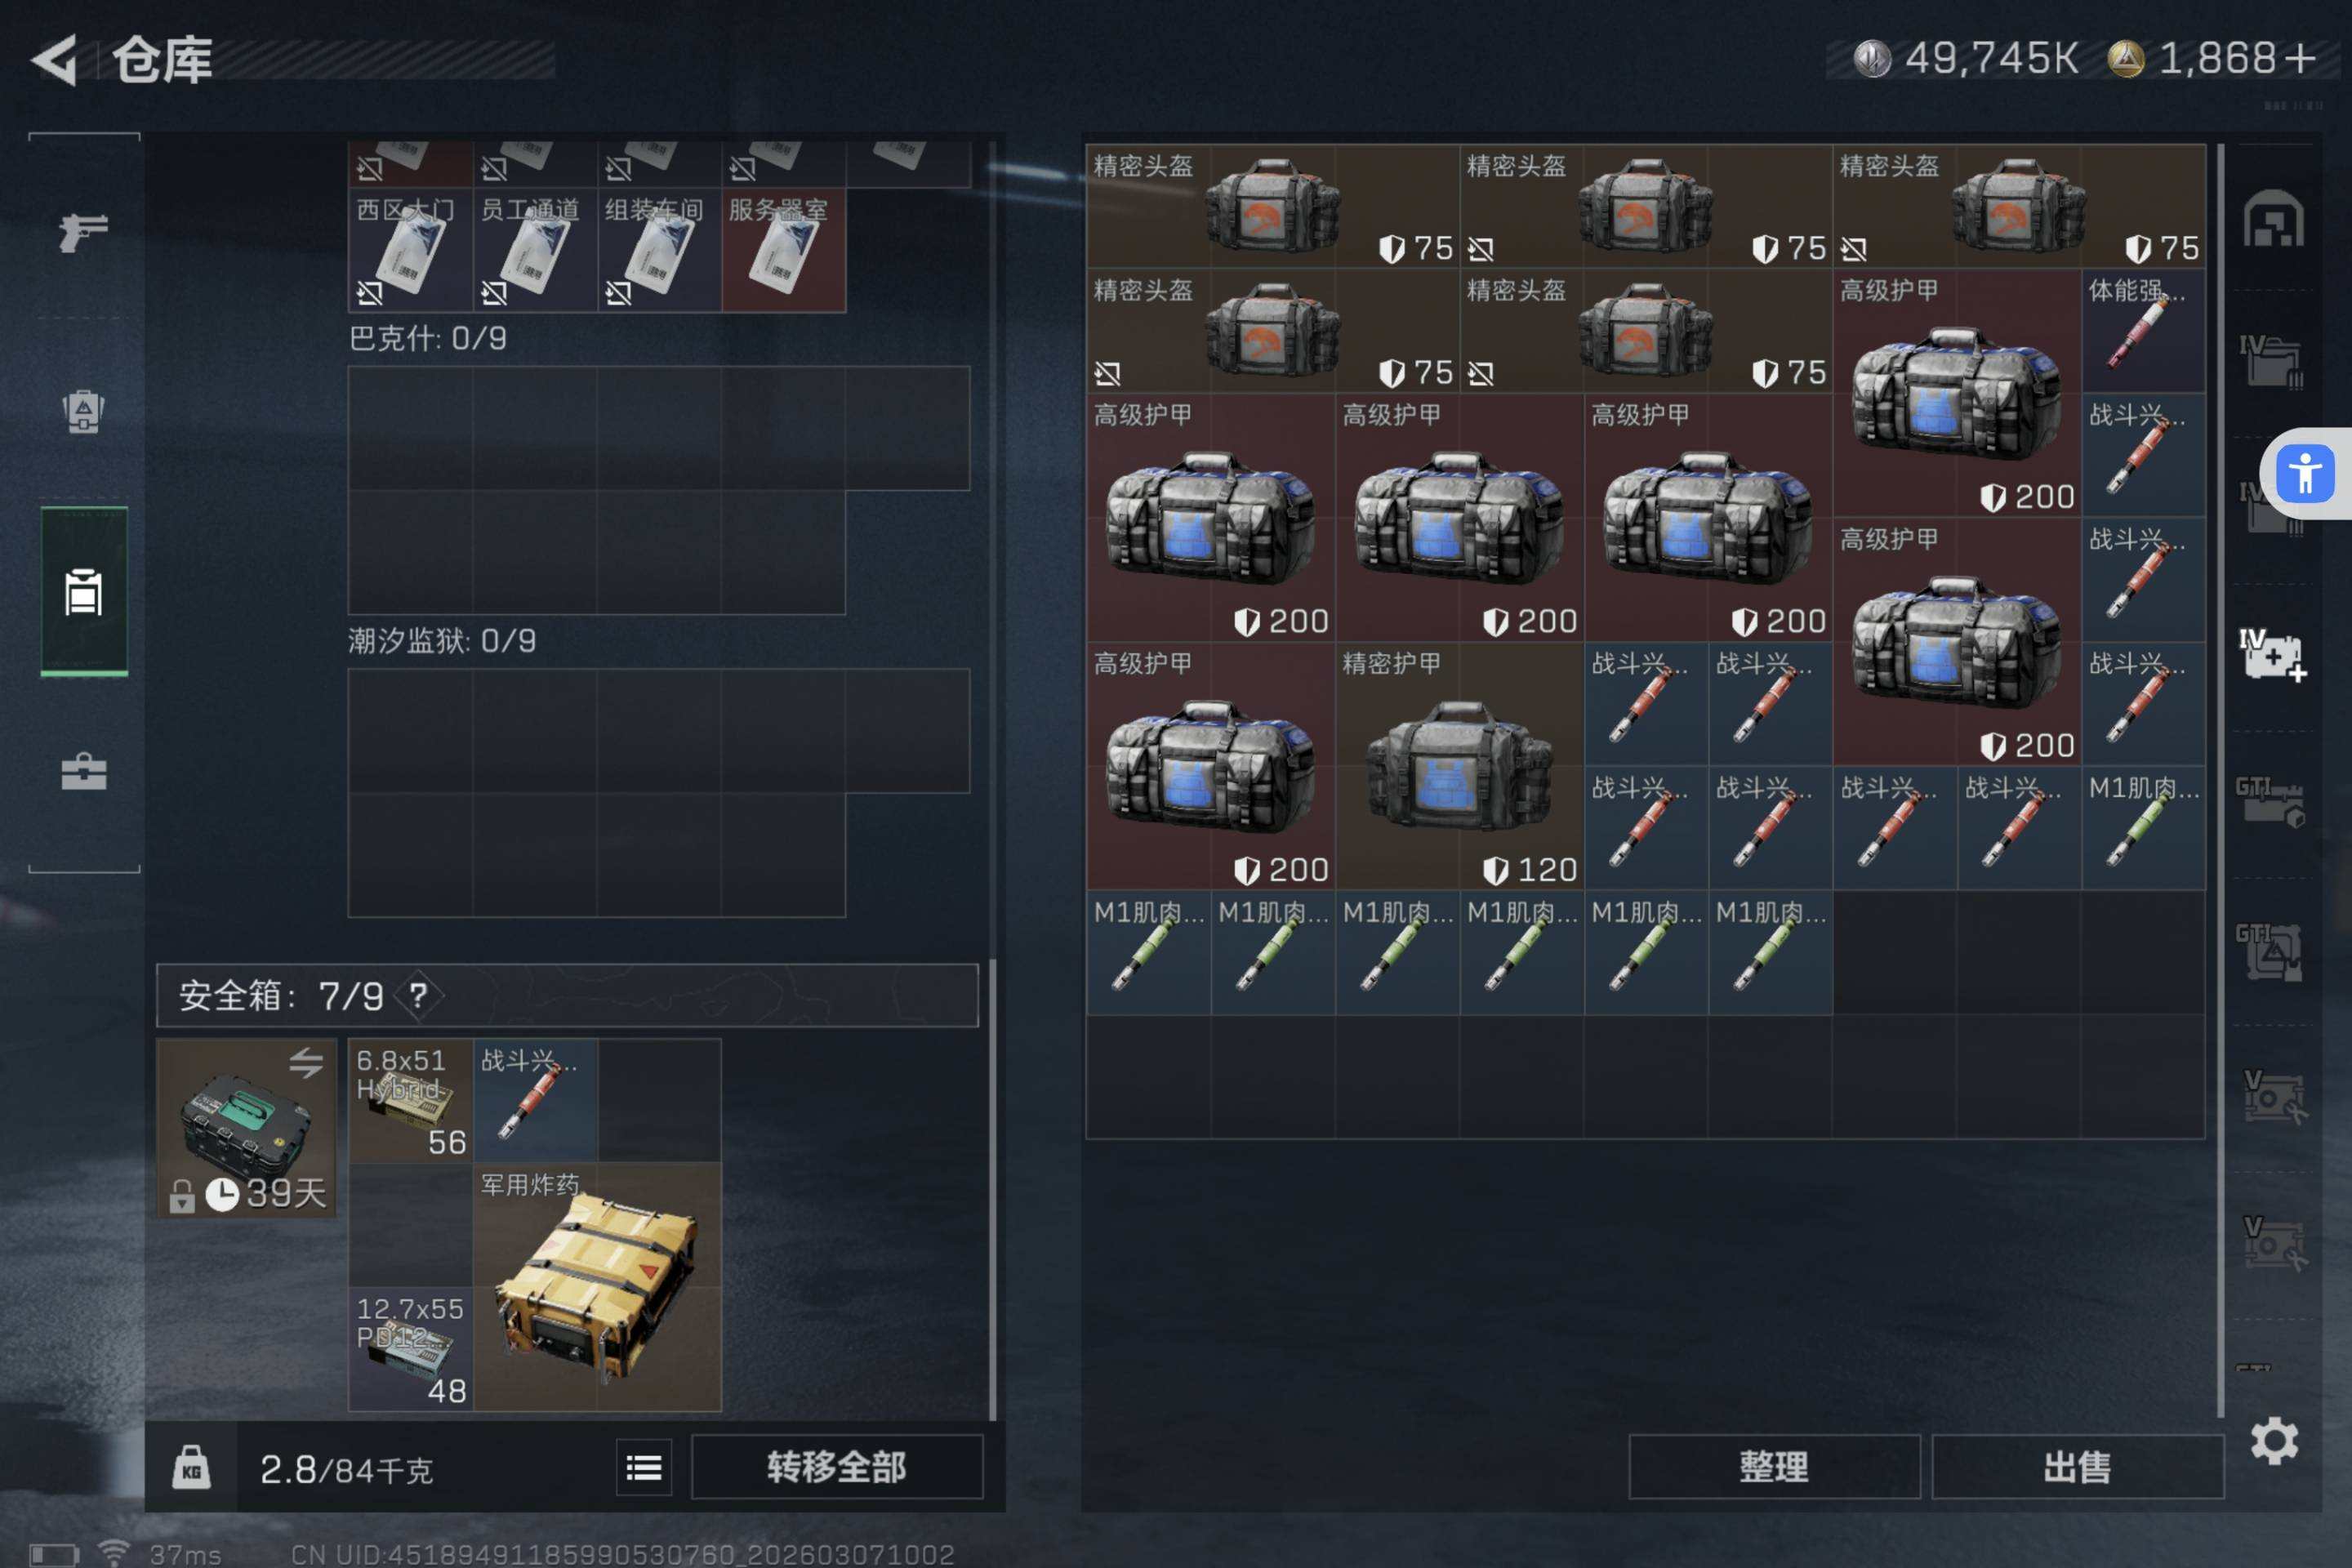Click the 转移全部 button
The width and height of the screenshot is (2352, 1568).
click(837, 1467)
